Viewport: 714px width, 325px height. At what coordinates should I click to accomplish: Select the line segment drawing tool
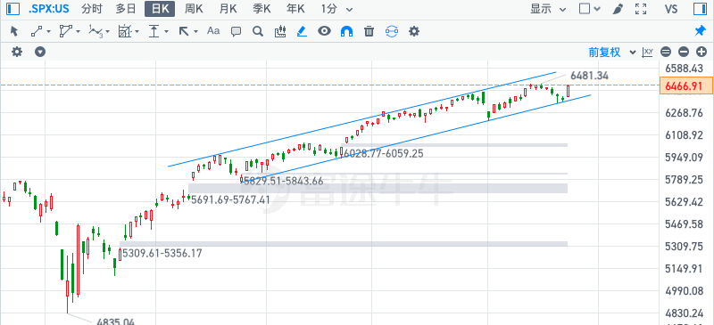[37, 31]
